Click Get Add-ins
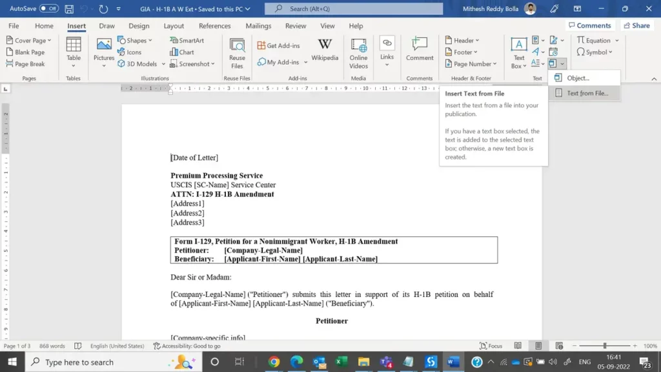The image size is (661, 372). point(278,46)
